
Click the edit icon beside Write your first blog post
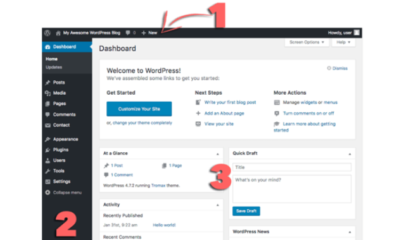pyautogui.click(x=198, y=102)
